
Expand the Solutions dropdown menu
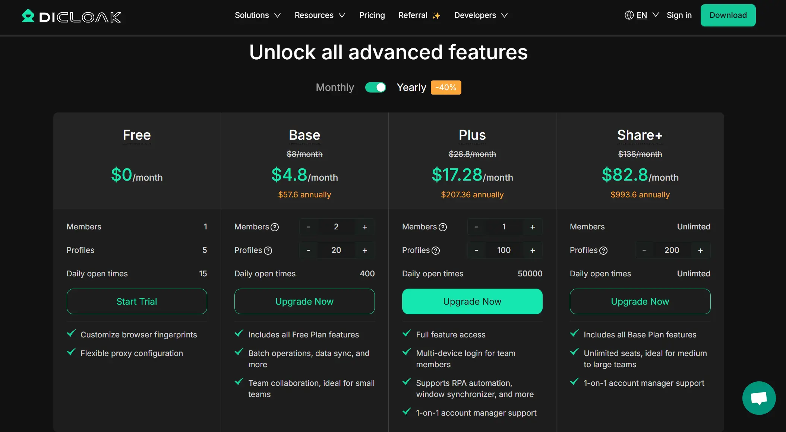point(258,15)
